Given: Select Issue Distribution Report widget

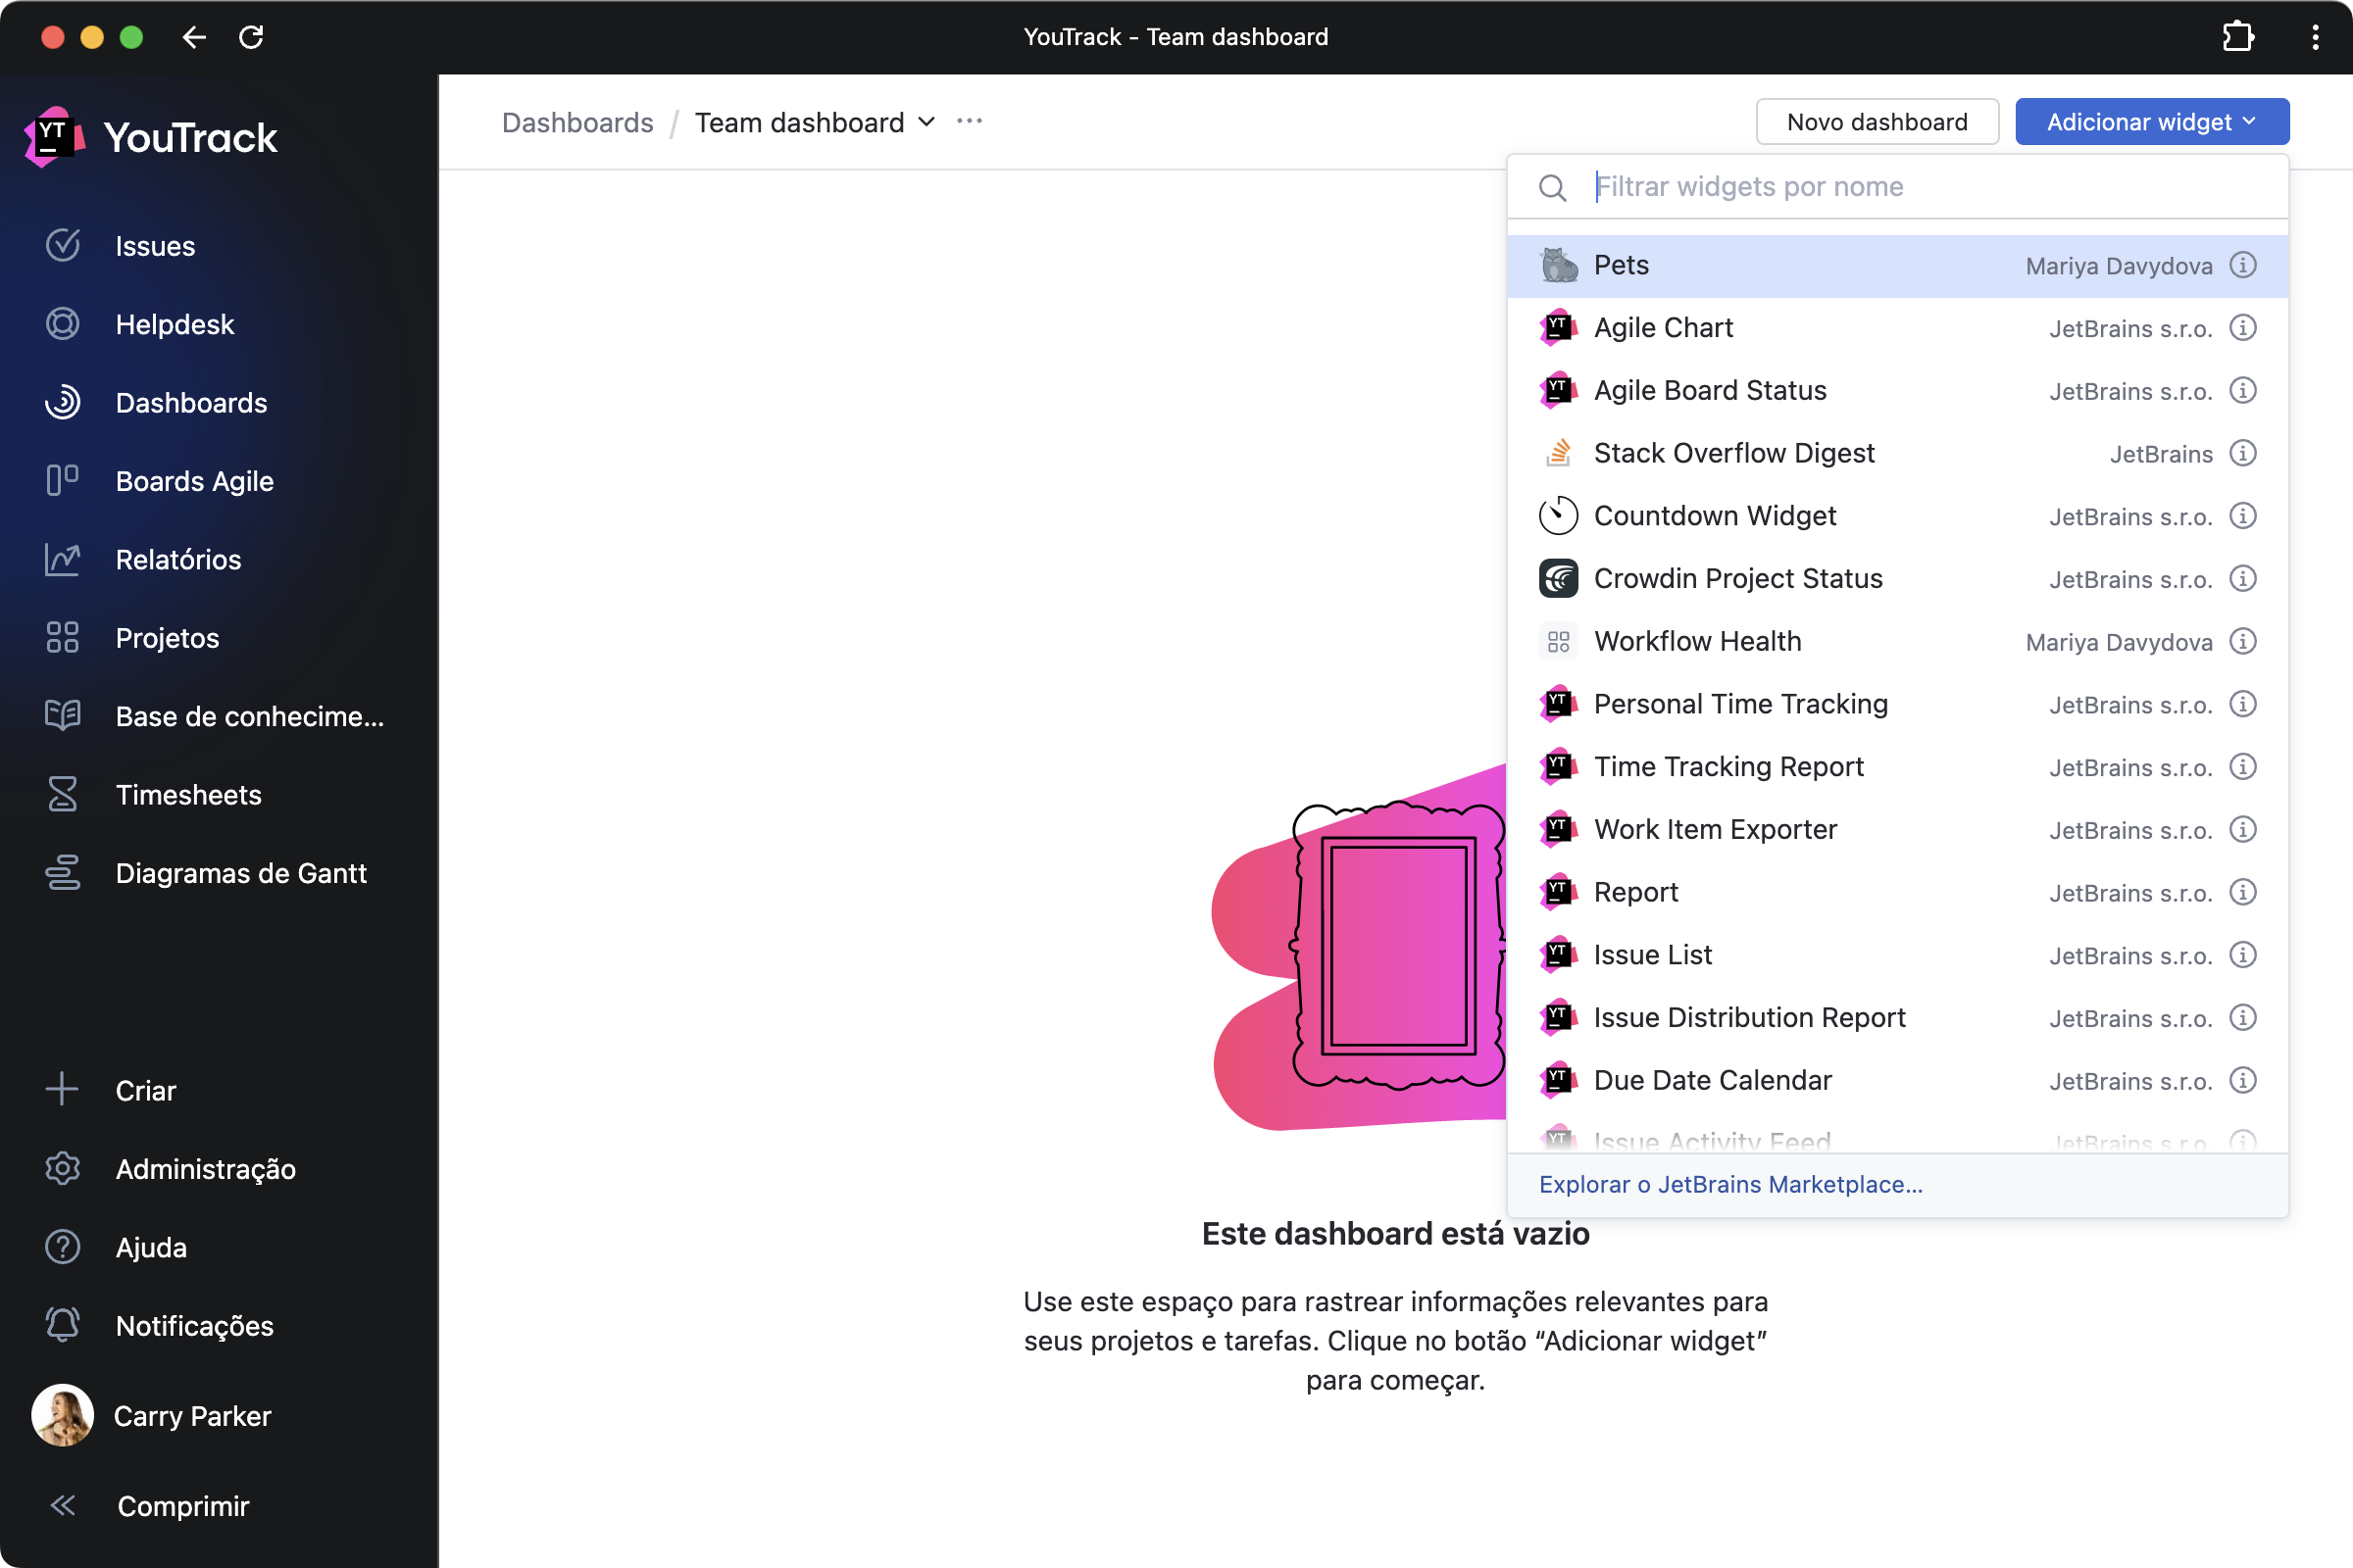Looking at the screenshot, I should tap(1749, 1017).
